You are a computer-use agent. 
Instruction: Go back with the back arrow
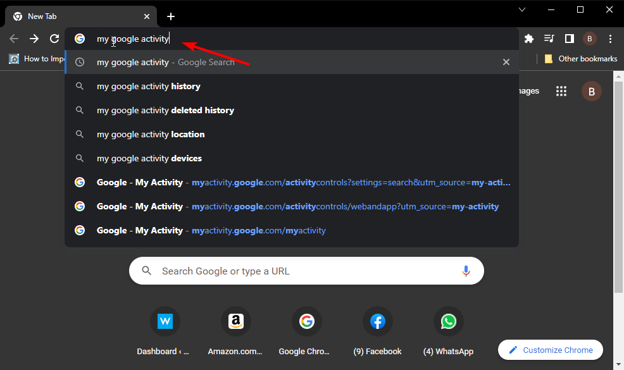point(14,39)
